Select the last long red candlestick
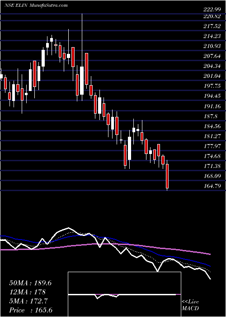226x317 pixels. pos(167,176)
